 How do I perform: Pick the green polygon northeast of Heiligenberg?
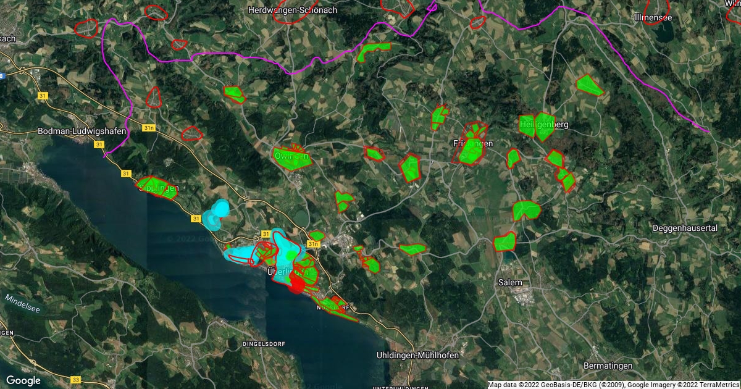[588, 85]
